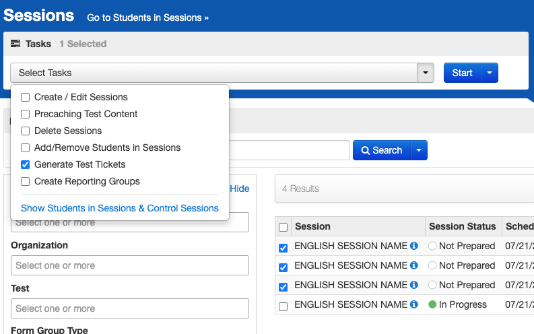The width and height of the screenshot is (534, 334).
Task: Check Delete Sessions task option
Action: [x=26, y=131]
